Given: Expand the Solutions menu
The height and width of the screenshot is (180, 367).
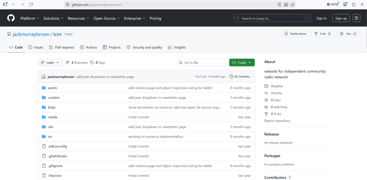Looking at the screenshot, I should point(54,18).
